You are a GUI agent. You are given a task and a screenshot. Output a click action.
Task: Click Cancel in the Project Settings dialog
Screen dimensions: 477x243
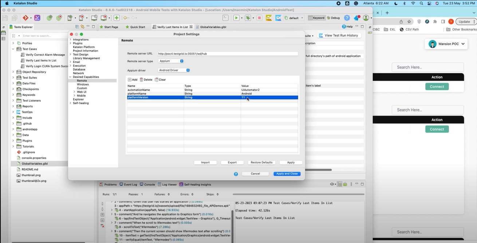pos(255,174)
